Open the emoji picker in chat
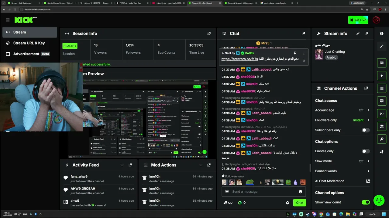The width and height of the screenshot is (389, 218). [301, 192]
